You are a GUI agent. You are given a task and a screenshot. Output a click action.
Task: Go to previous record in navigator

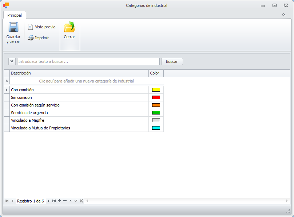coord(12,201)
